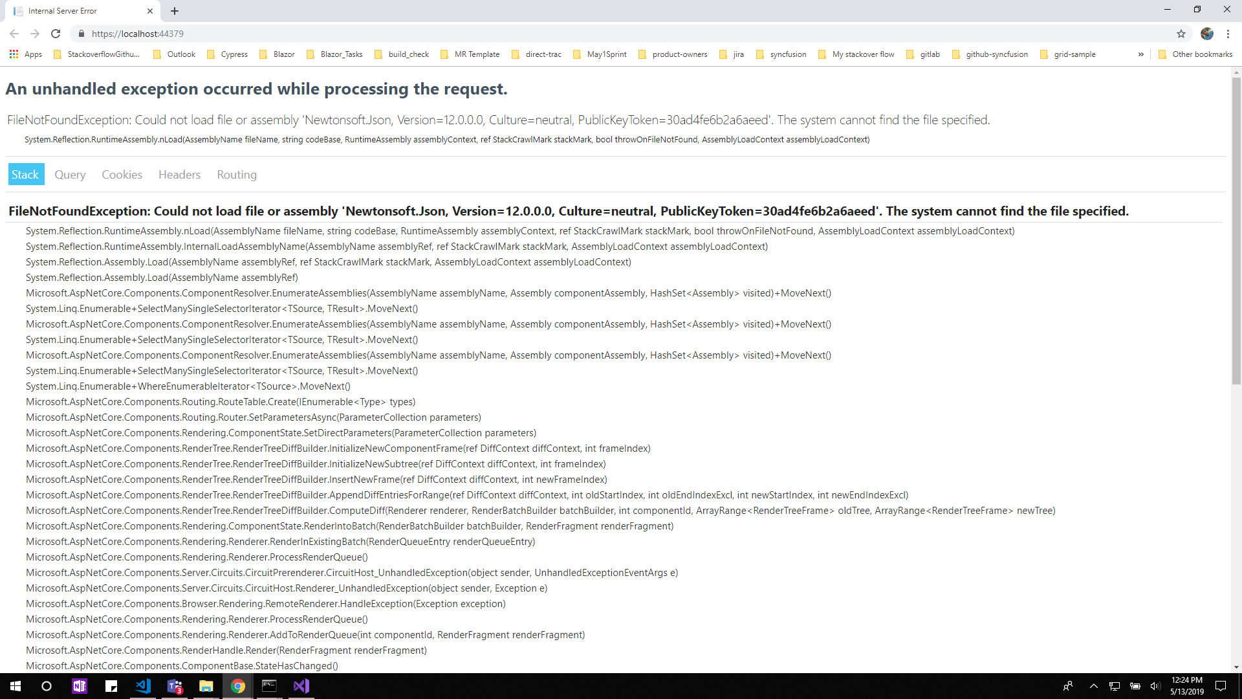This screenshot has height=699, width=1242.
Task: Open File Explorer from the taskbar
Action: [206, 686]
